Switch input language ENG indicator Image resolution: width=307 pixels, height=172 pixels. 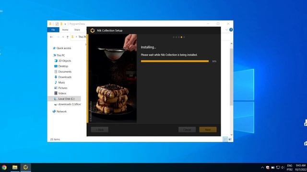(x=290, y=168)
